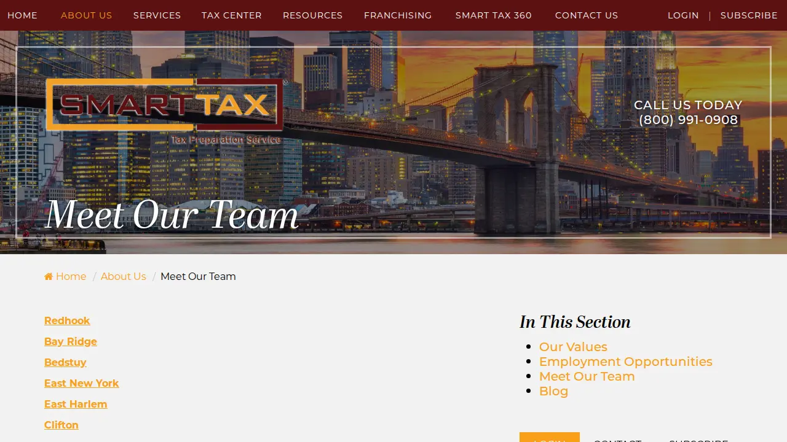The image size is (787, 442).
Task: Open the SERVICES menu item
Action: click(x=157, y=15)
